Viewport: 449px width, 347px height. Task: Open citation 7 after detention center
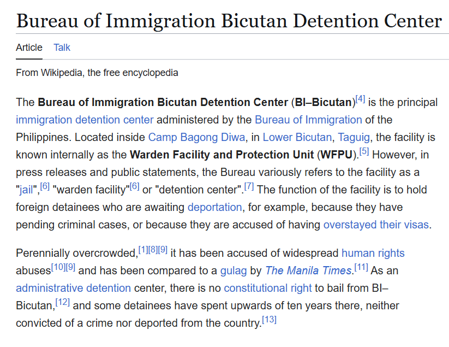click(249, 186)
